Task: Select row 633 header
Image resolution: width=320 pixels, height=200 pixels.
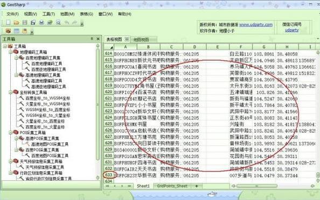Action: tap(109, 175)
